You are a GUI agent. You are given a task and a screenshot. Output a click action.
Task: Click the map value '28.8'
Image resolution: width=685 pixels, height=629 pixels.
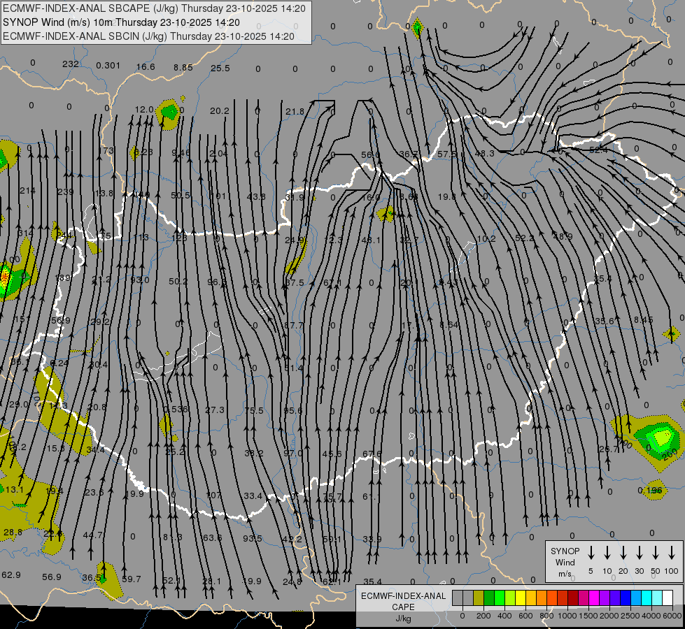[x=13, y=533]
